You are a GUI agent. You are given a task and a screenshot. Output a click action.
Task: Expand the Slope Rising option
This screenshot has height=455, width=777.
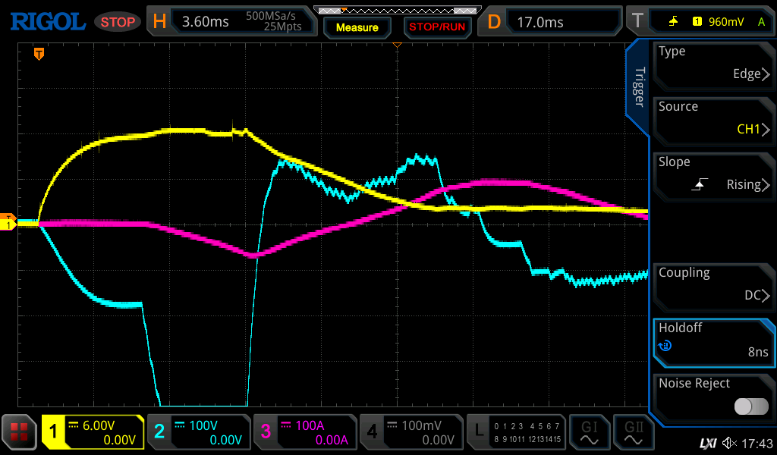(x=713, y=174)
